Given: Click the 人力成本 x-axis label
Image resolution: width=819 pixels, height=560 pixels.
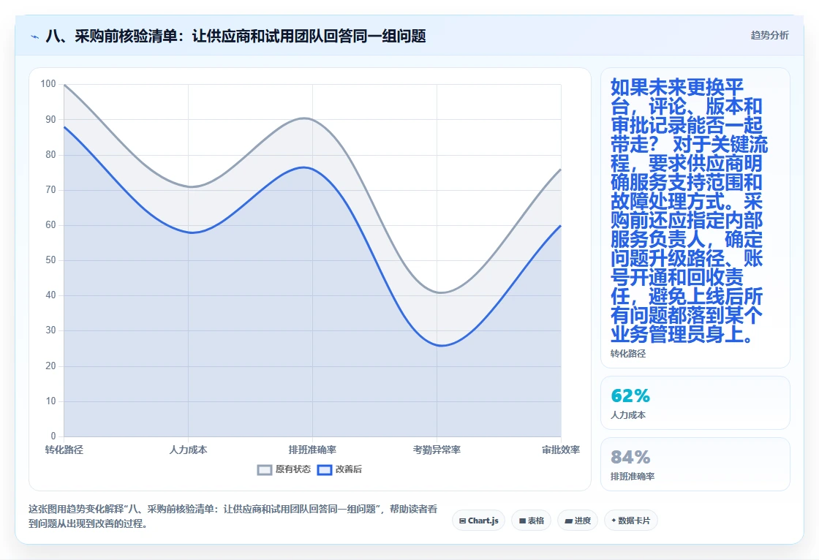Looking at the screenshot, I should click(x=188, y=450).
